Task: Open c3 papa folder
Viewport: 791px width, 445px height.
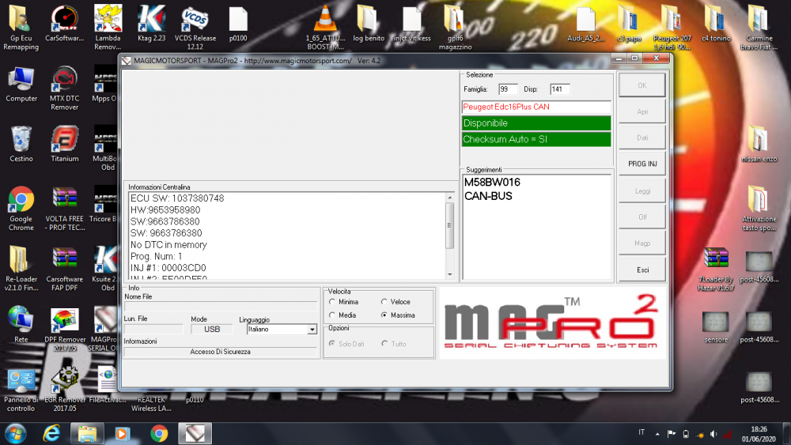Action: [x=629, y=24]
